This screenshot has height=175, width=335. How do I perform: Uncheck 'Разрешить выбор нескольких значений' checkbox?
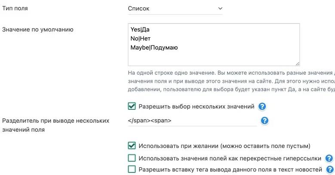pyautogui.click(x=132, y=106)
